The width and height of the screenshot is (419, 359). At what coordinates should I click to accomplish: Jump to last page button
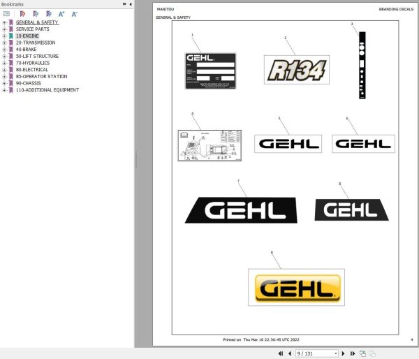(x=353, y=353)
